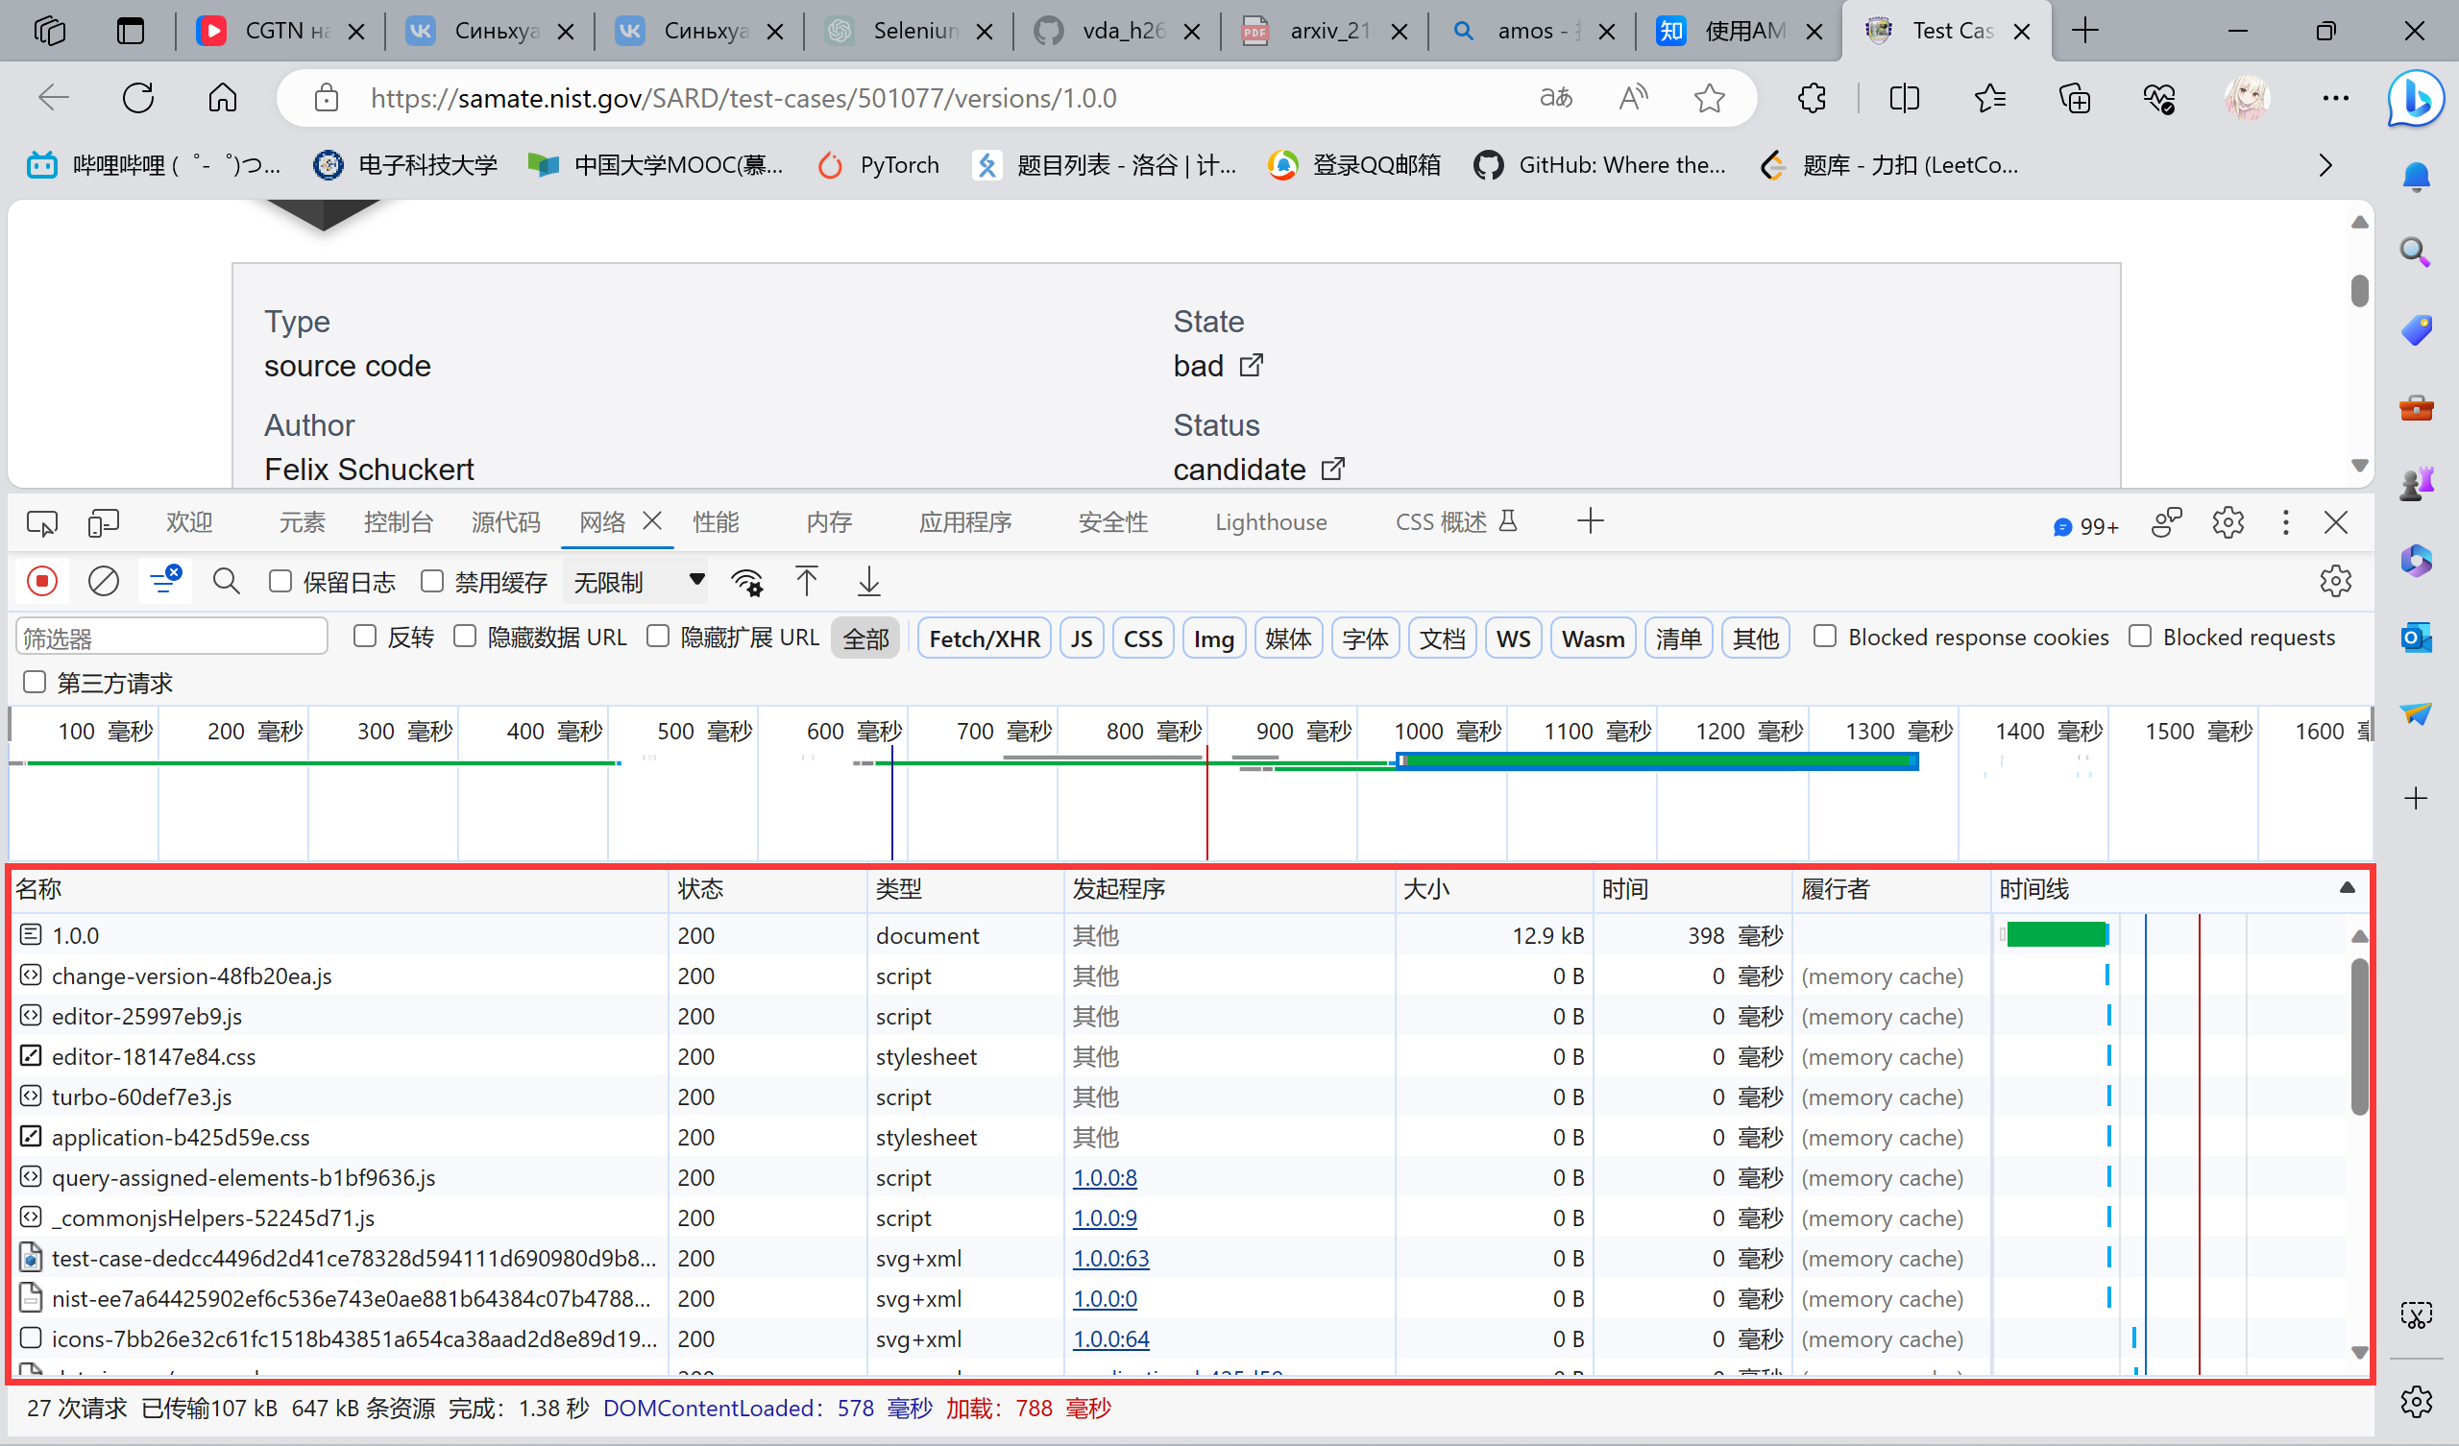Click the import HAR upload arrow

806,582
